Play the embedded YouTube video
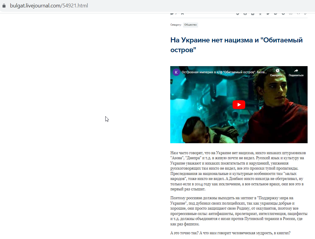 pos(239,105)
